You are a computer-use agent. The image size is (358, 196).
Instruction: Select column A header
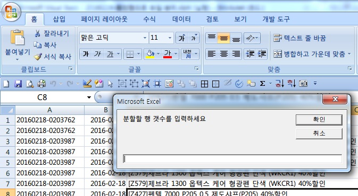[x=49, y=110]
